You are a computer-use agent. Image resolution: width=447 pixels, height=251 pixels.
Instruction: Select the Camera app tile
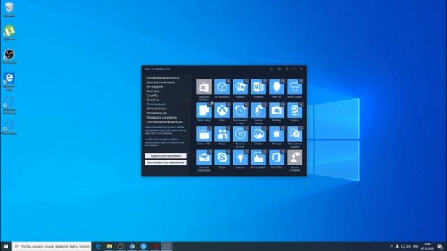pos(277,110)
